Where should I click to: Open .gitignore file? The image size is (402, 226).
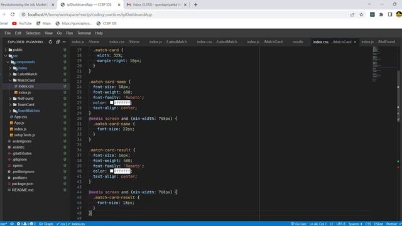[19, 159]
